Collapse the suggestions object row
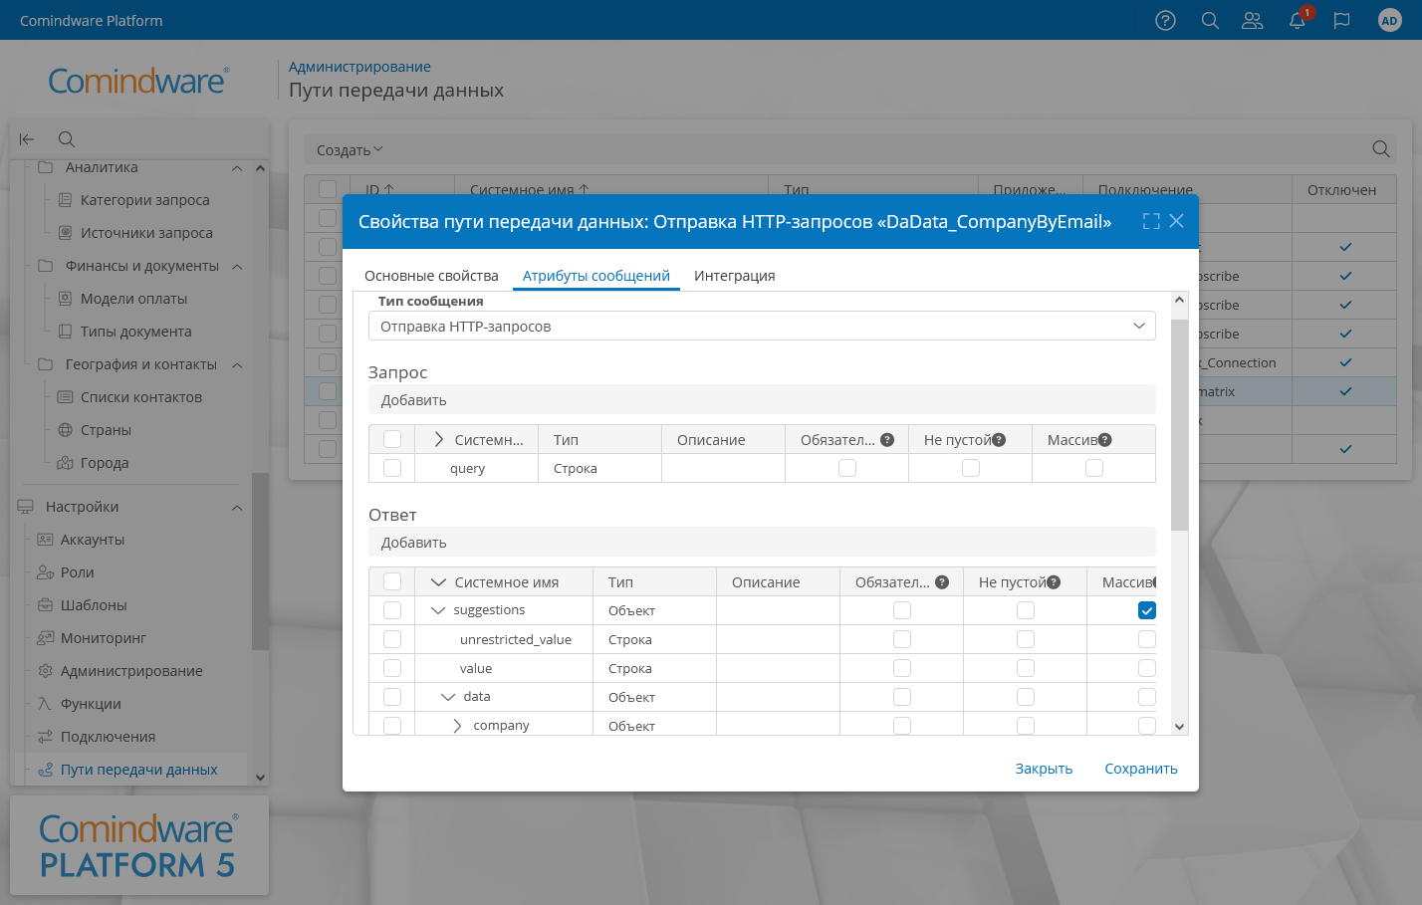This screenshot has width=1422, height=905. (438, 610)
